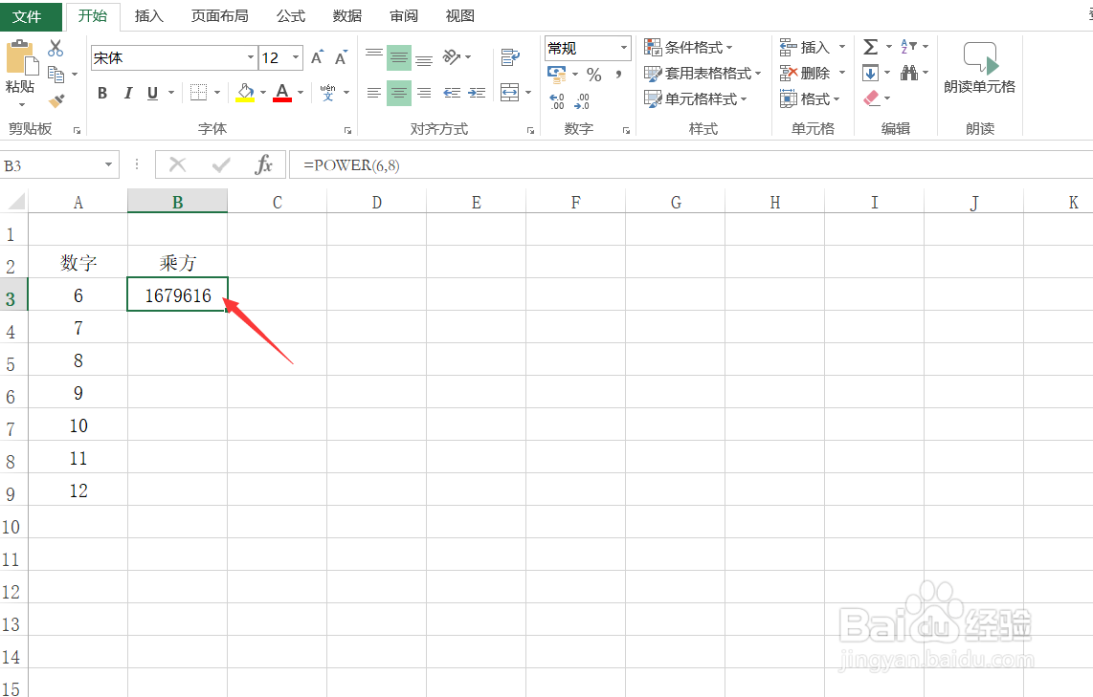Apply italic formatting to the cell
This screenshot has height=697, width=1093.
pos(127,93)
